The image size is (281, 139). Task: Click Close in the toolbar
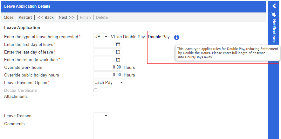(9, 17)
